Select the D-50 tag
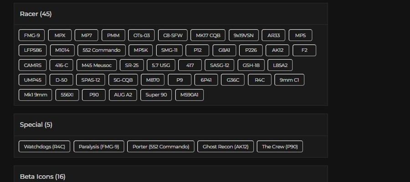Screen dimensions: 410x182 coord(61,80)
